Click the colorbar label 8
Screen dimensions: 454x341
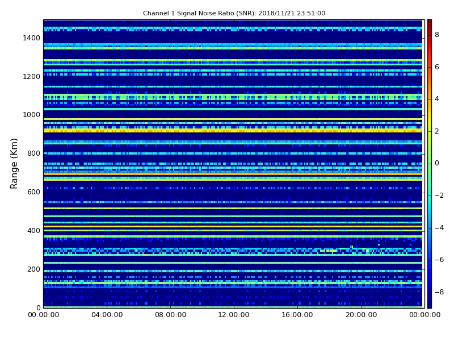[437, 35]
